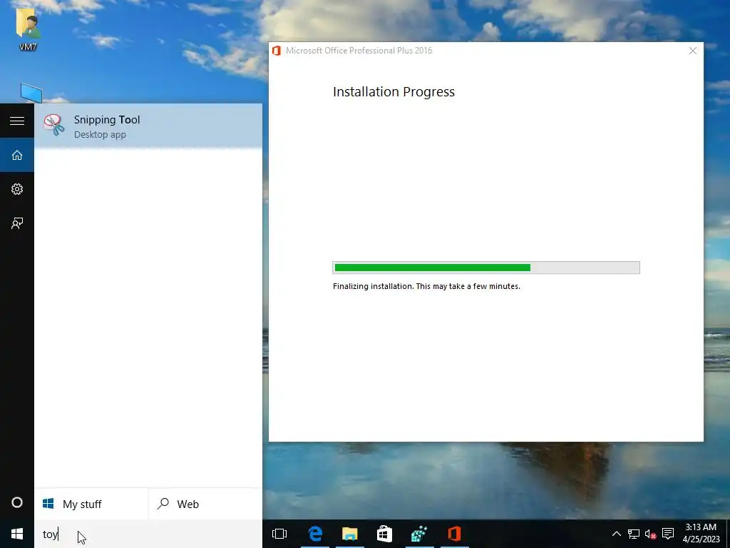Go to the Home section of search
This screenshot has height=548, width=730.
pyautogui.click(x=17, y=155)
